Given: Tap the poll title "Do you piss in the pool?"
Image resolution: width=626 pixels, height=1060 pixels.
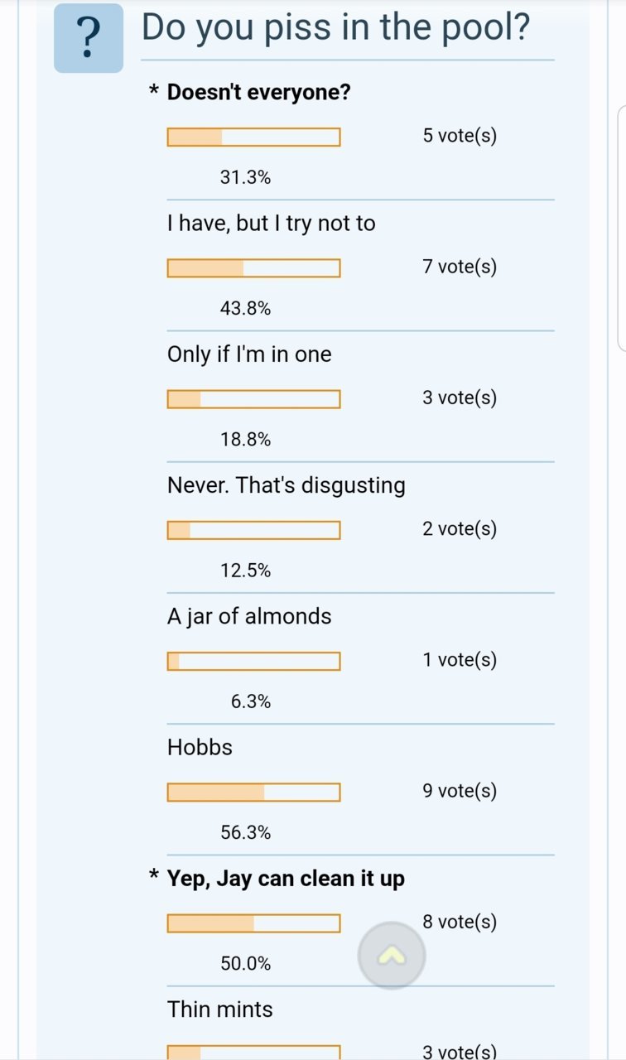Looking at the screenshot, I should pyautogui.click(x=336, y=28).
